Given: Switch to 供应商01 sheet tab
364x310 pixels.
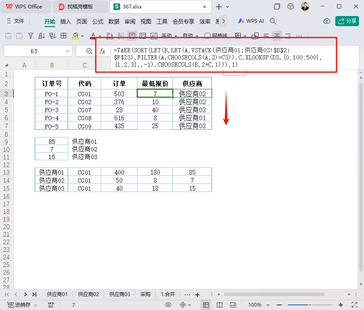Looking at the screenshot, I should coord(57,294).
